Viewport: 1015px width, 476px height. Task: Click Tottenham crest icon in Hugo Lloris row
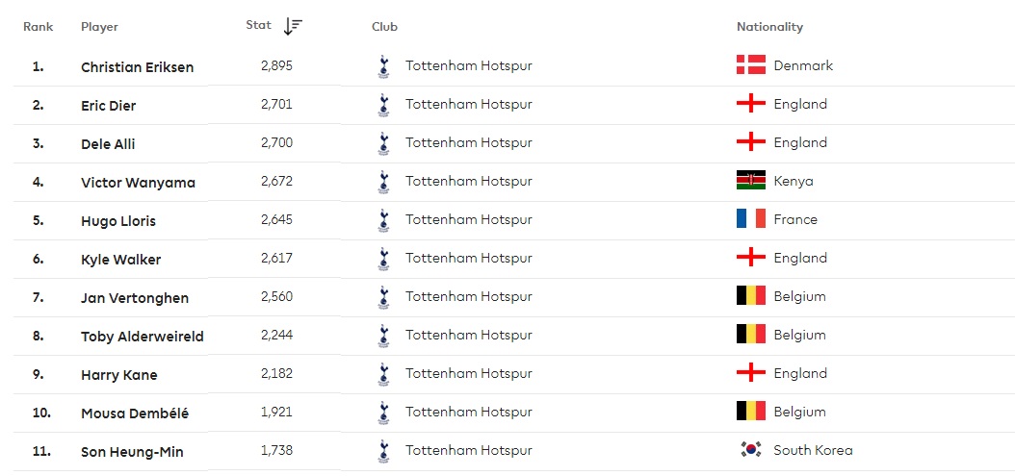tap(383, 220)
